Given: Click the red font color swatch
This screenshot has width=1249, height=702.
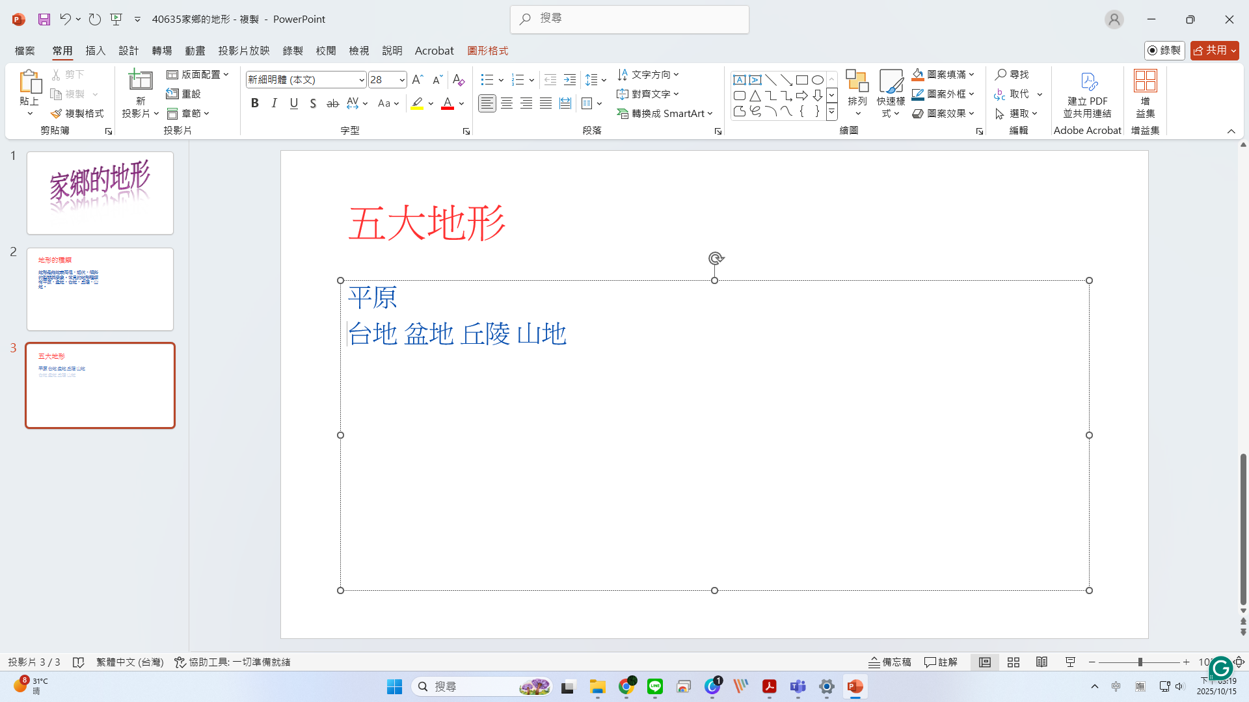Looking at the screenshot, I should (x=447, y=103).
